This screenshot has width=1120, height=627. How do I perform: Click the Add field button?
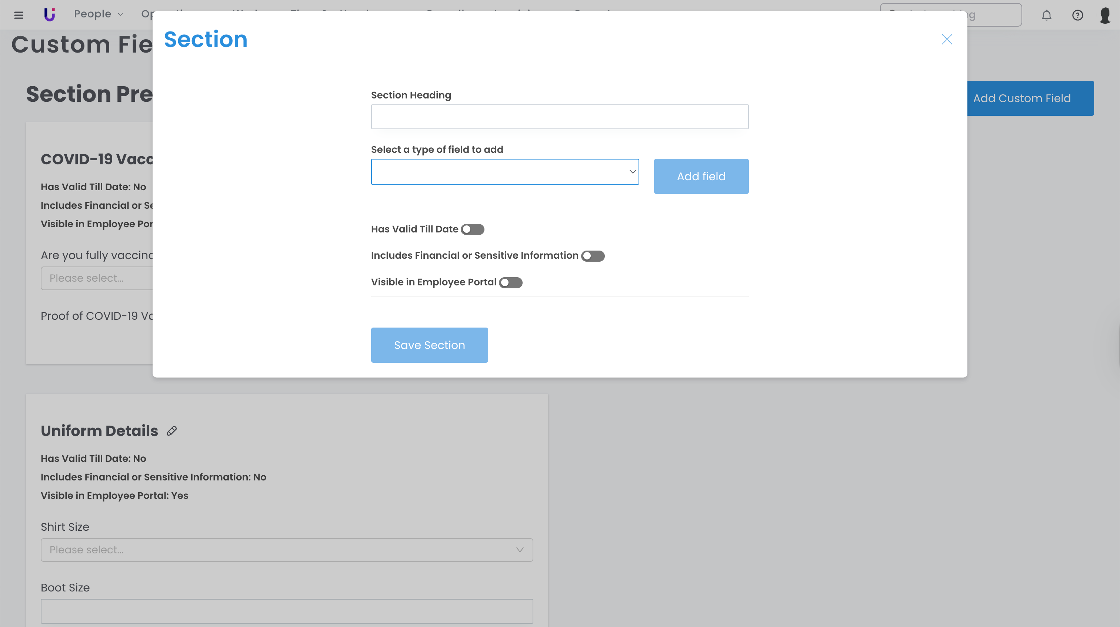pyautogui.click(x=701, y=176)
